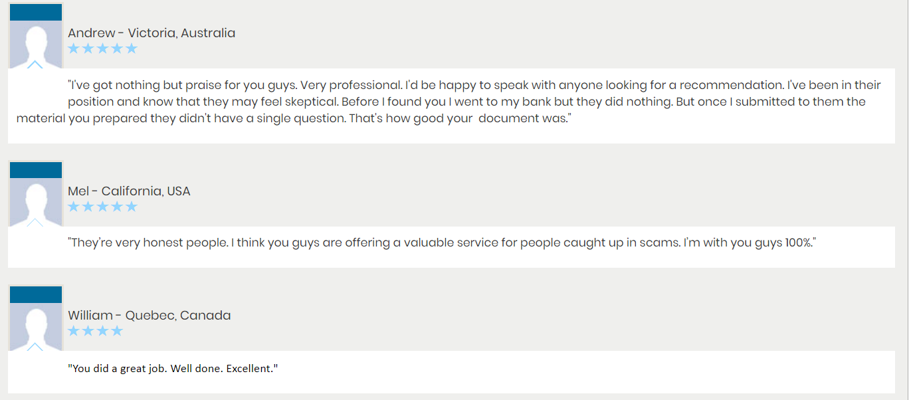The width and height of the screenshot is (913, 400).
Task: Click William's 'You did a great job' review
Action: [x=173, y=367]
